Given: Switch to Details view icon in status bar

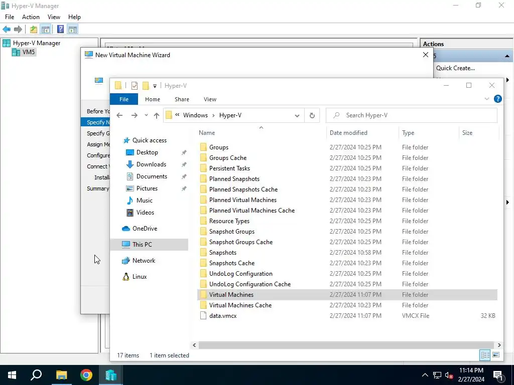Looking at the screenshot, I should click(x=485, y=355).
